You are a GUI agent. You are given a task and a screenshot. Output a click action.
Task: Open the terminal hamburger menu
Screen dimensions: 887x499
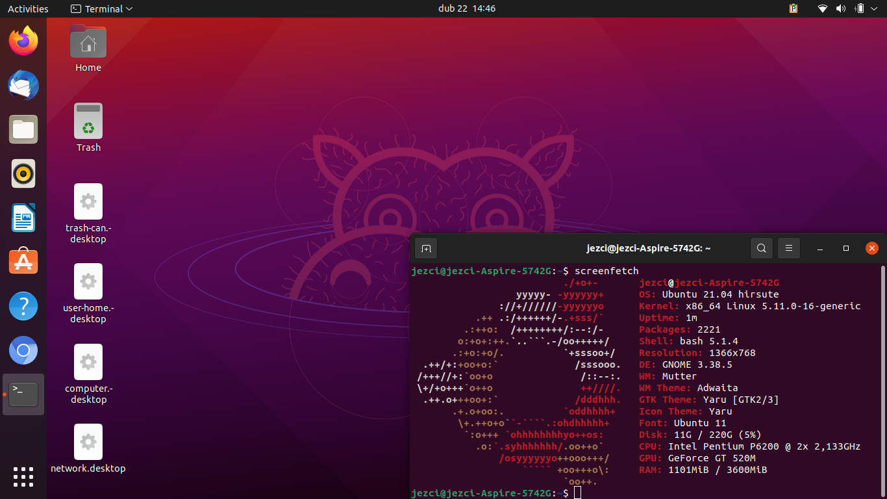pyautogui.click(x=788, y=248)
